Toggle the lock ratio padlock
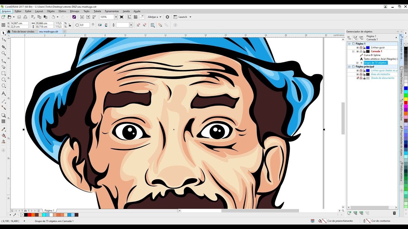The height and width of the screenshot is (229, 408). click(x=70, y=25)
